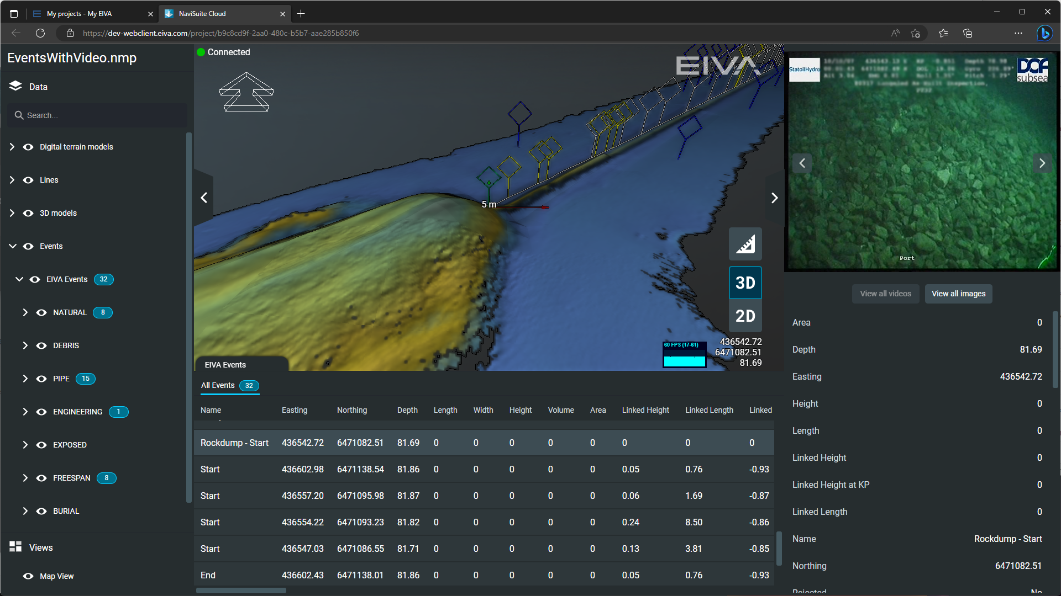
Task: Click View all videos button
Action: pos(885,294)
